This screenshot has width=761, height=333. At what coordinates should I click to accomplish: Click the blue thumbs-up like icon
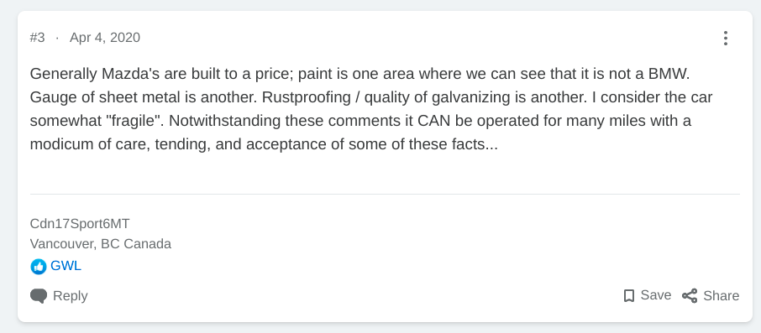click(39, 267)
